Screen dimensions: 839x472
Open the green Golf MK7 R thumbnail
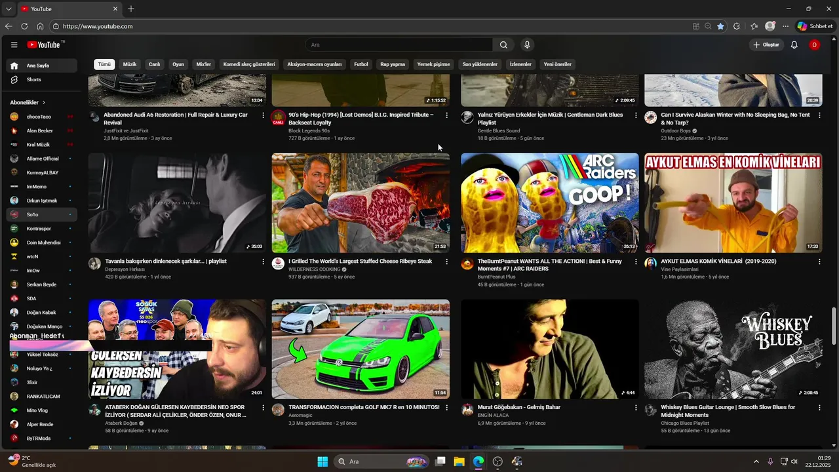(361, 349)
